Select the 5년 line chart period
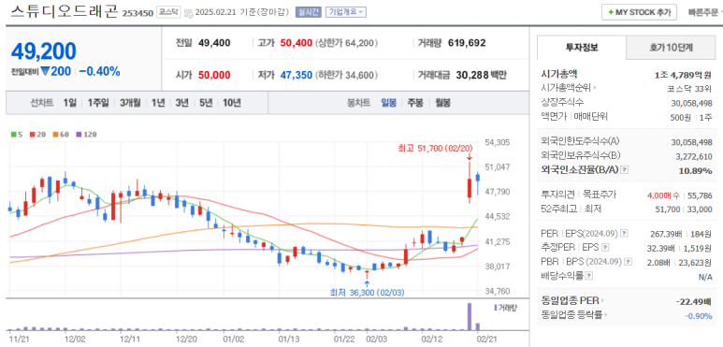723x347 pixels. (206, 103)
